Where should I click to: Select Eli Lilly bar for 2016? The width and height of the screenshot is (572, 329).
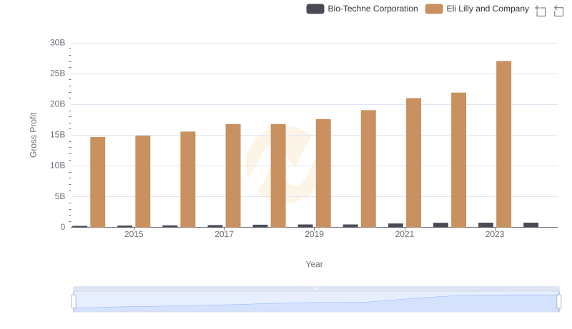click(188, 179)
